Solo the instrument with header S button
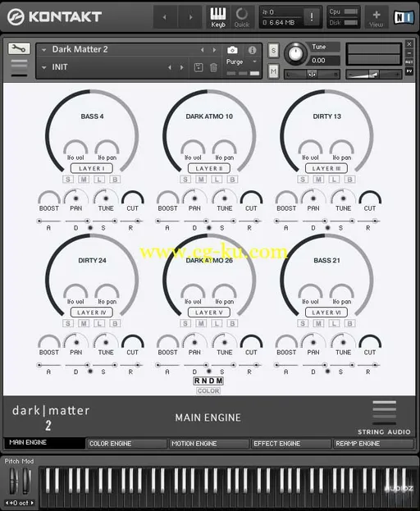Screen dimensions: 420x511 [273, 51]
